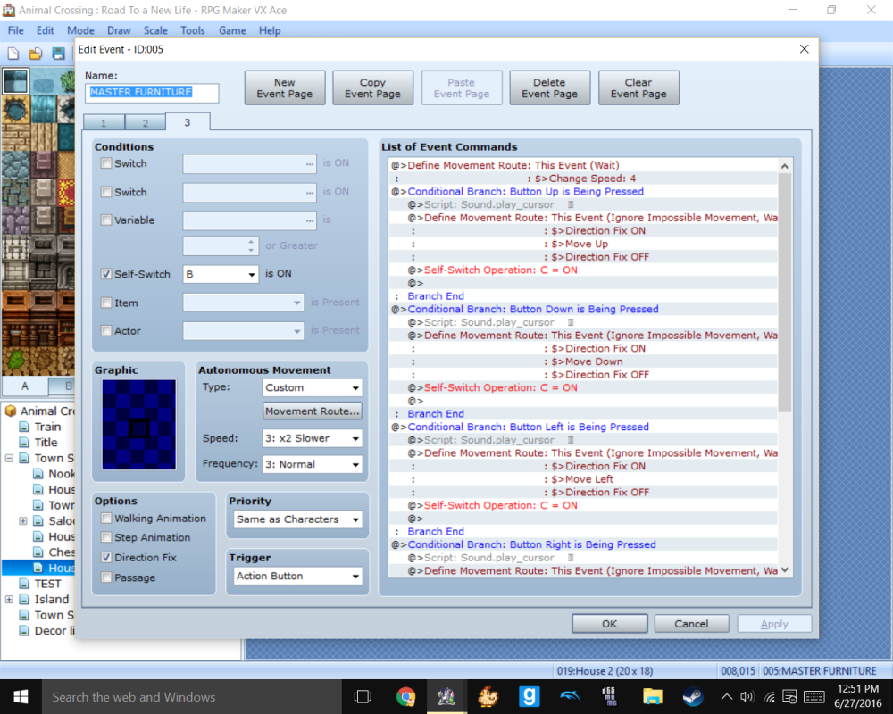The image size is (893, 714).
Task: Click the Save Project toolbar icon
Action: [x=58, y=54]
